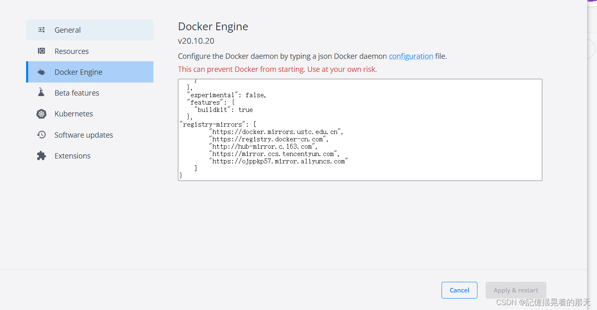
Task: Go to the Kubernetes settings tab
Action: coord(90,114)
